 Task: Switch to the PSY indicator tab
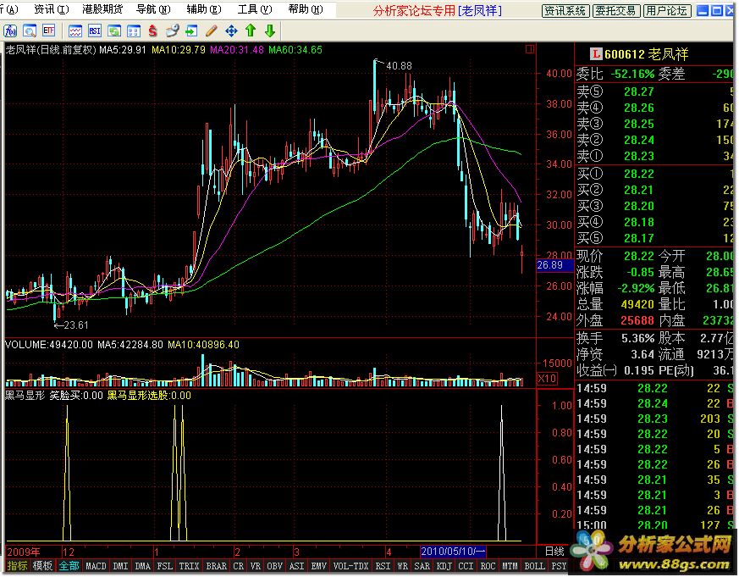pos(559,566)
